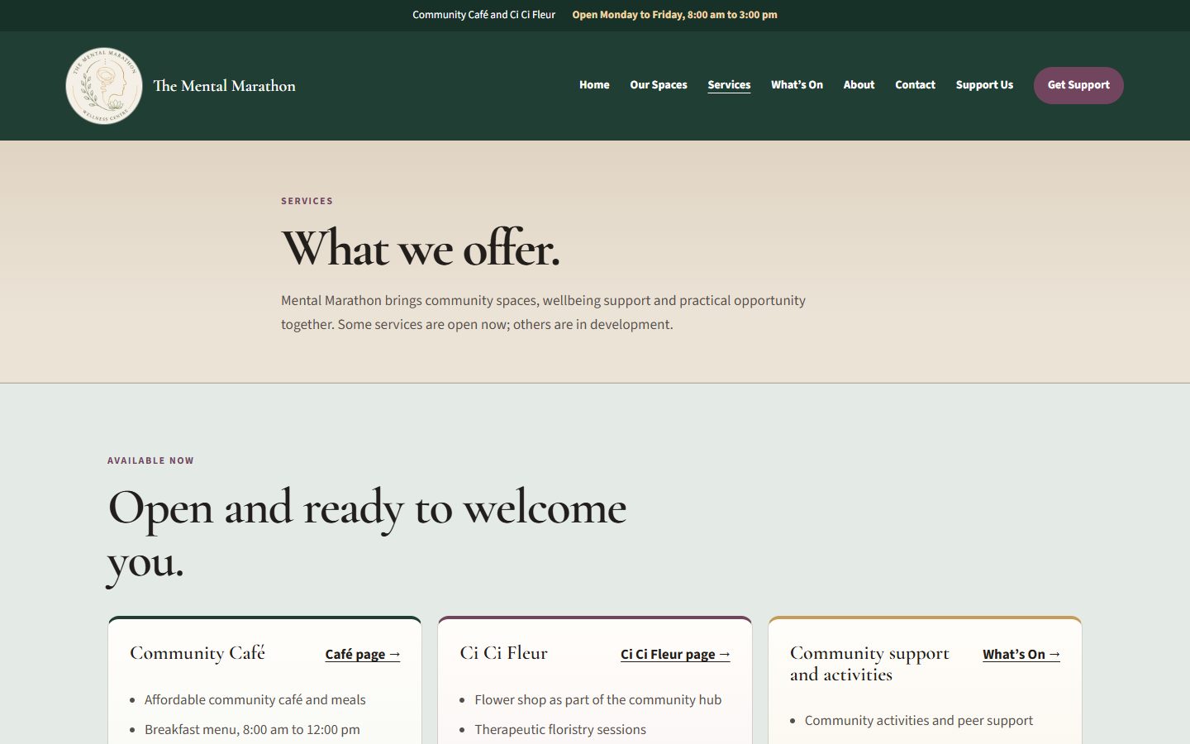Follow the Café page link
The width and height of the screenshot is (1190, 744).
pyautogui.click(x=363, y=654)
